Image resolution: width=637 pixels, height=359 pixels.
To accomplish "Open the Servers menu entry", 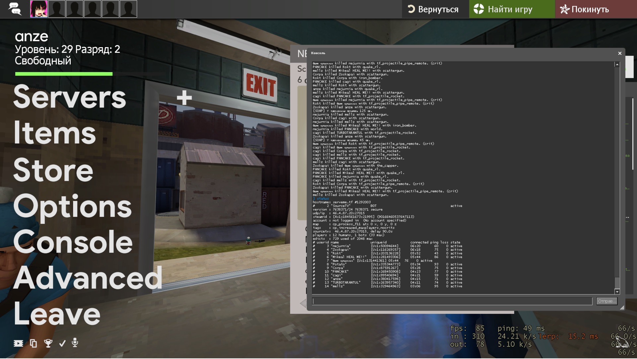I will point(70,97).
